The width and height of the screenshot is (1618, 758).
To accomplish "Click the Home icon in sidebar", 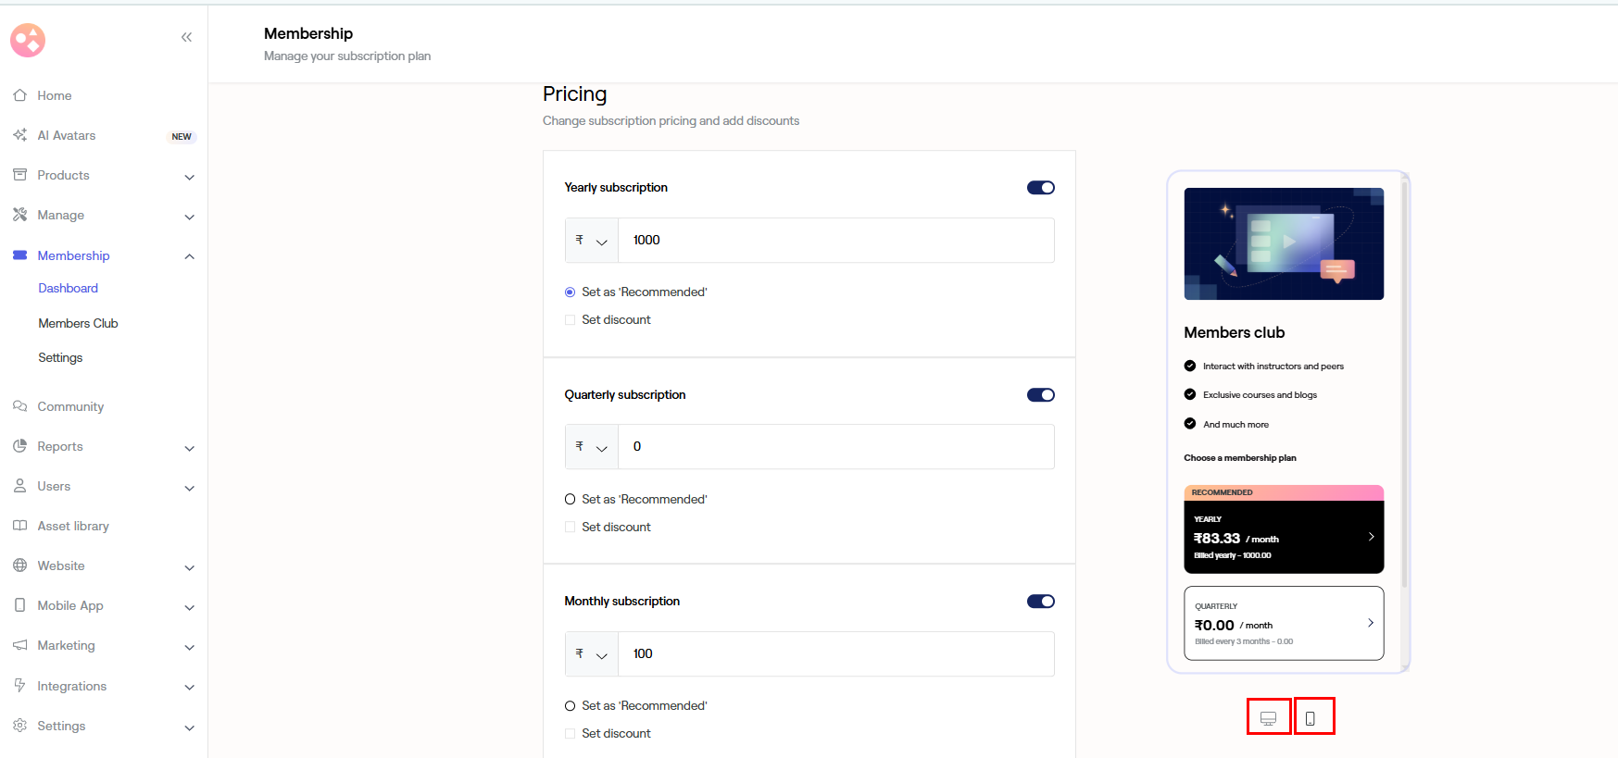I will click(x=19, y=95).
